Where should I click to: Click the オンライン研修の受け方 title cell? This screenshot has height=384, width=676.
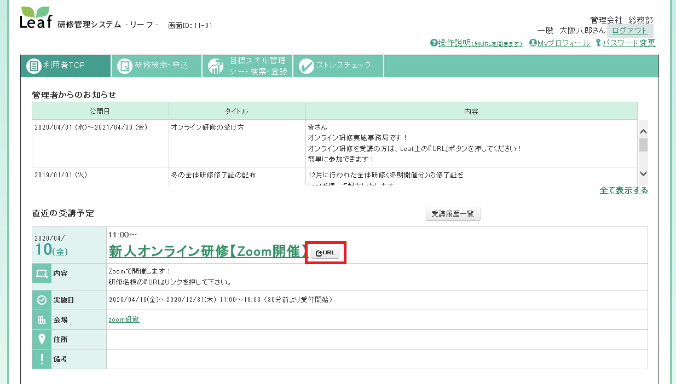[x=237, y=143]
